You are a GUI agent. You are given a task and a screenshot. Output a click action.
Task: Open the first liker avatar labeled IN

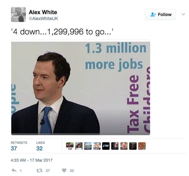pyautogui.click(x=70, y=146)
